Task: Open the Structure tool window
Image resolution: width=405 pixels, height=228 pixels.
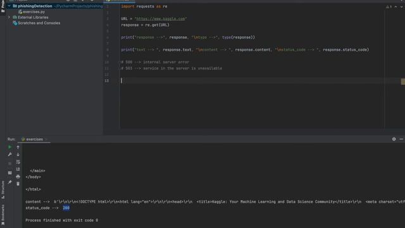Action: pos(3,189)
